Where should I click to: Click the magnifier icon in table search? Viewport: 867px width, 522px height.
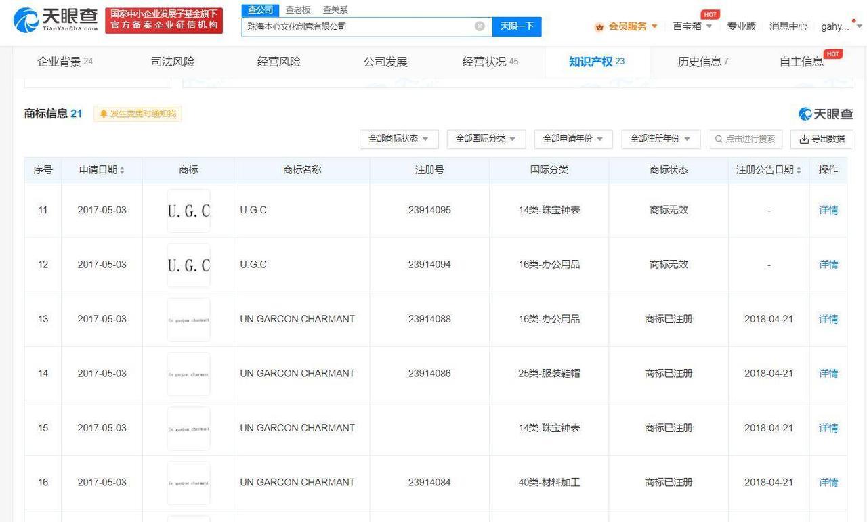click(719, 139)
